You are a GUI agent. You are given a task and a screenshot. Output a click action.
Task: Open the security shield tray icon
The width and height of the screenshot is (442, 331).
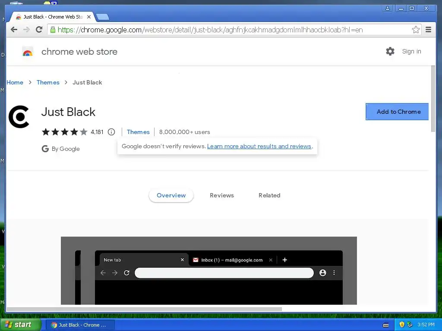[x=402, y=325]
